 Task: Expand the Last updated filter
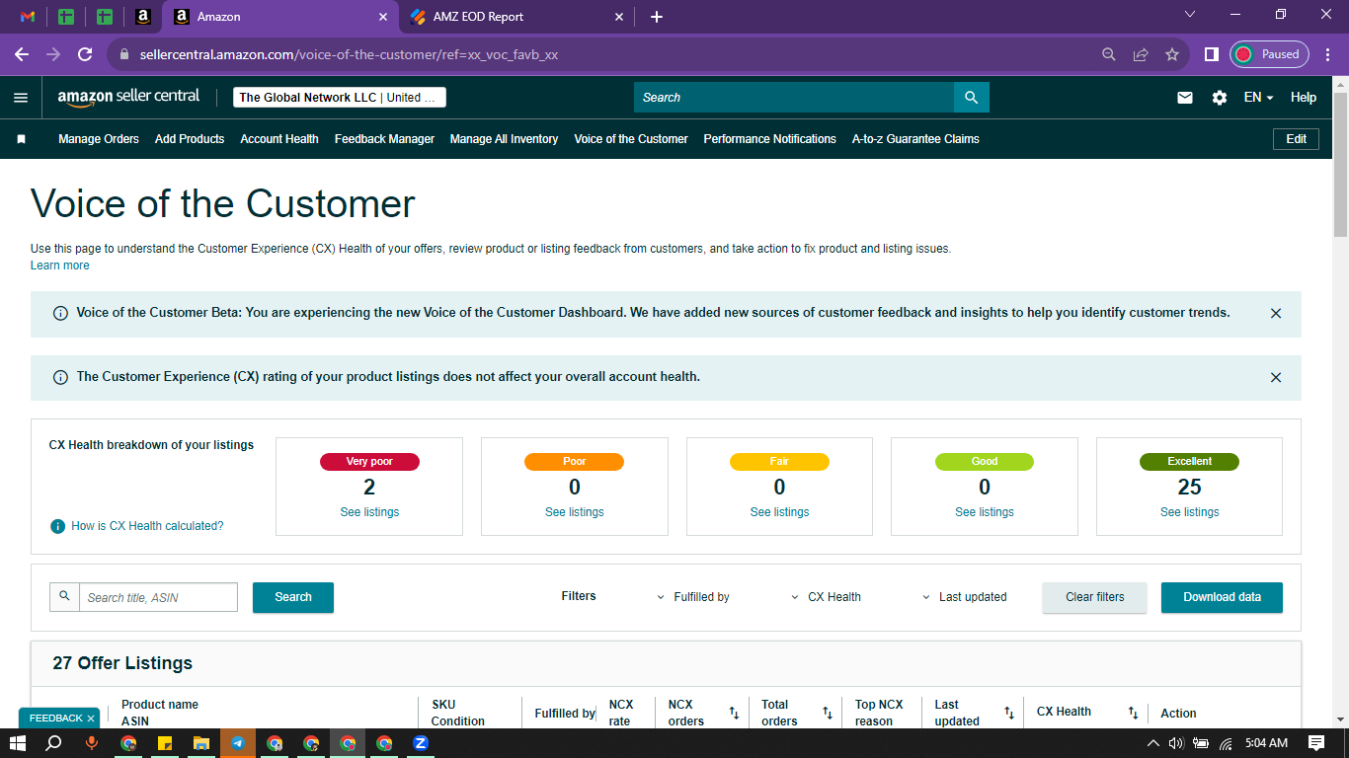965,597
